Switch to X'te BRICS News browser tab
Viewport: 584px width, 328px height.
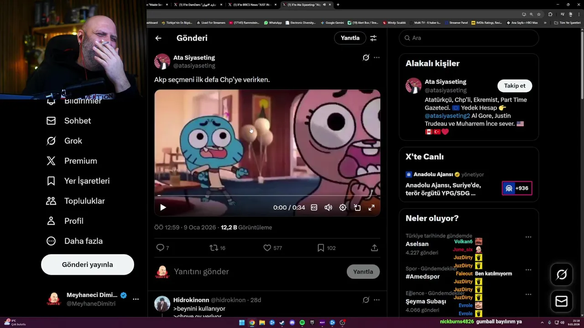tap(252, 5)
